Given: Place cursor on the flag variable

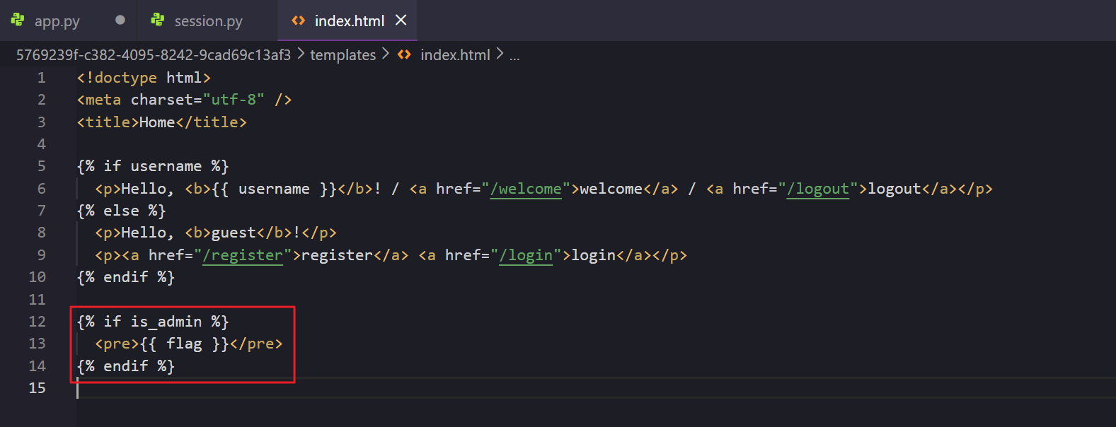Looking at the screenshot, I should coord(184,344).
